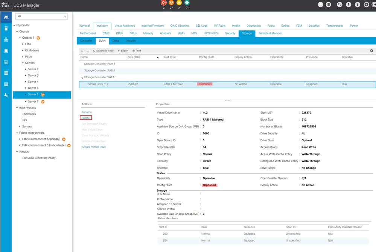The width and height of the screenshot is (376, 252).
Task: Open the Persistent Memory sub-tab
Action: click(x=270, y=33)
